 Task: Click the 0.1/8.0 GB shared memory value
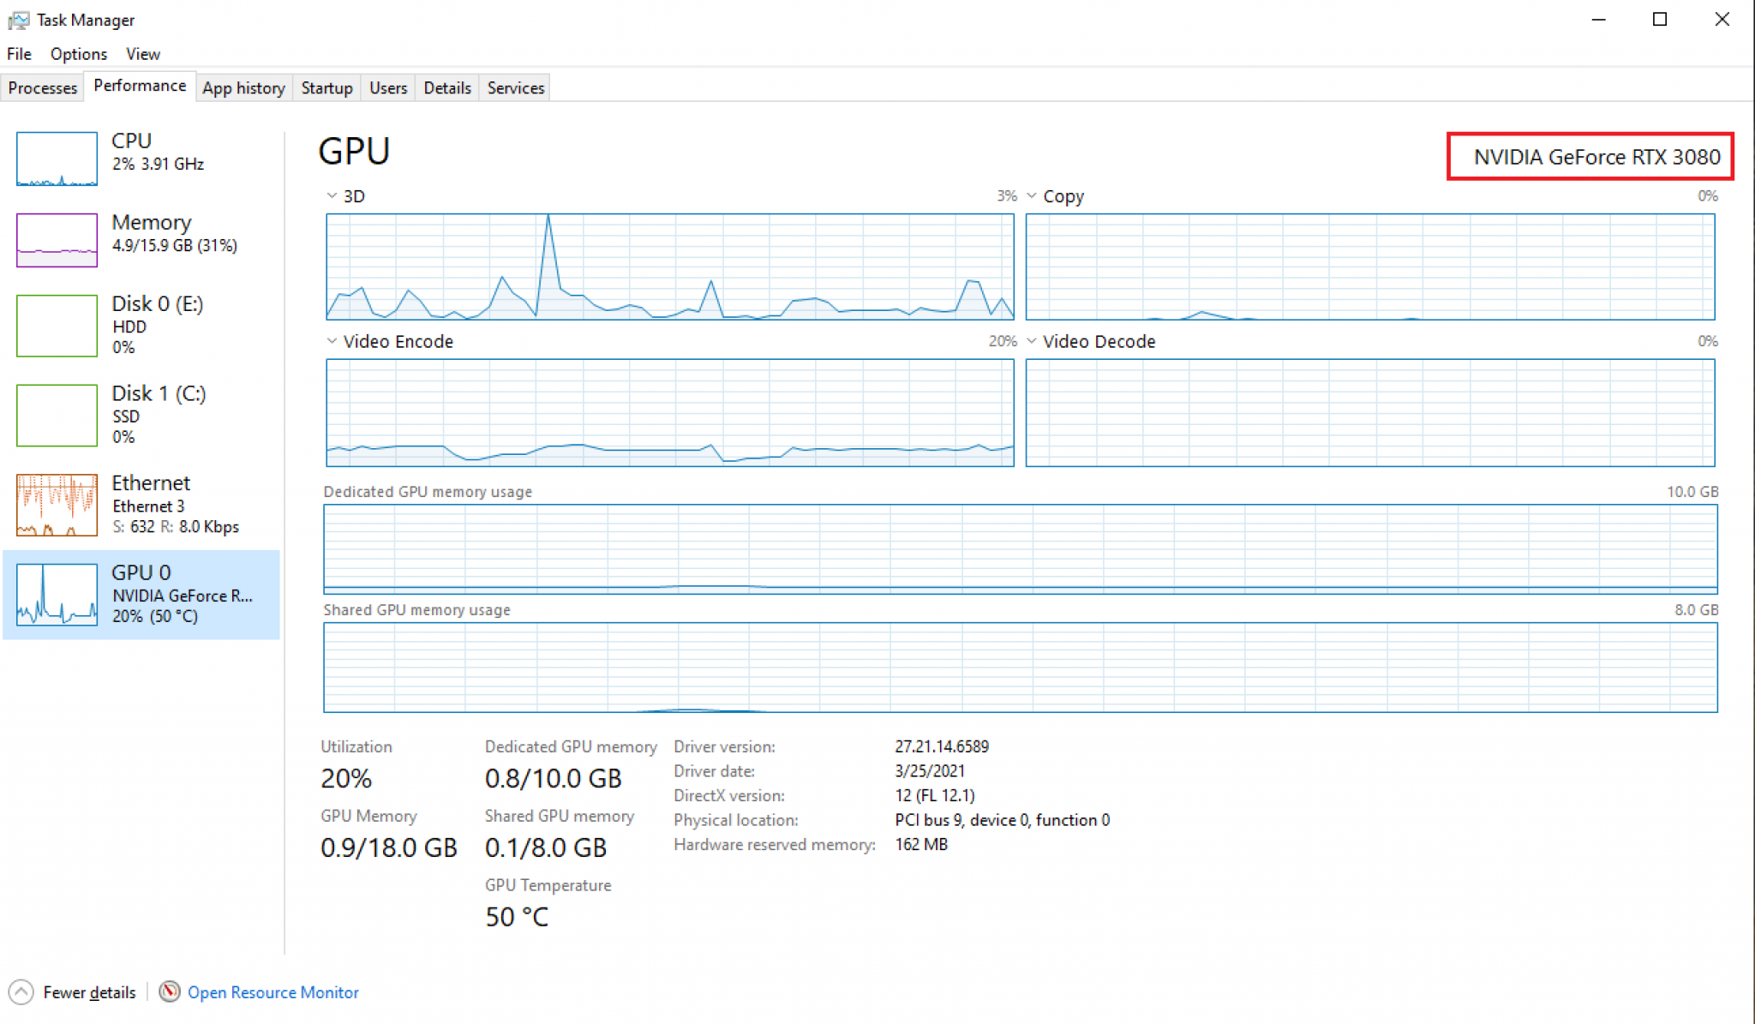(x=546, y=847)
